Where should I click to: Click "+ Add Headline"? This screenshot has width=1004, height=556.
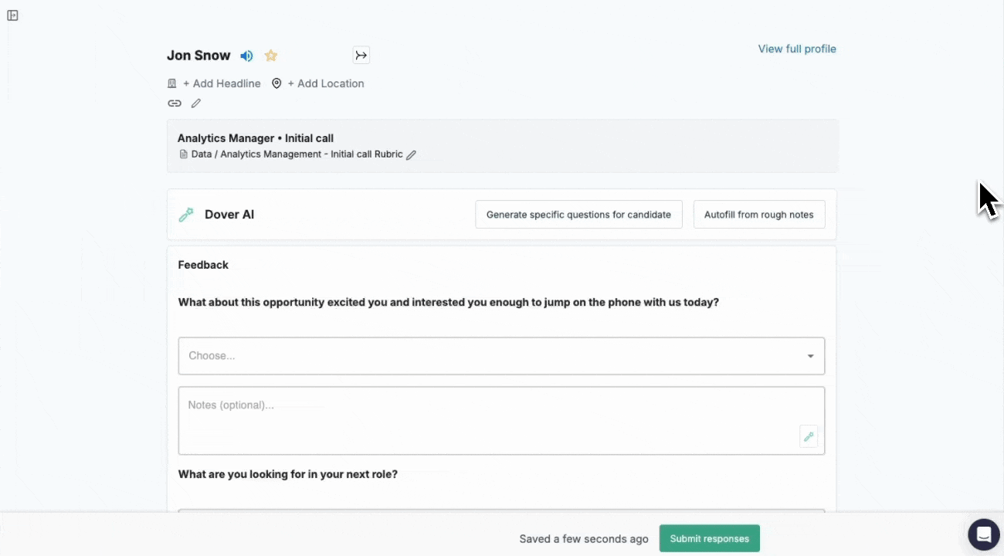(222, 83)
